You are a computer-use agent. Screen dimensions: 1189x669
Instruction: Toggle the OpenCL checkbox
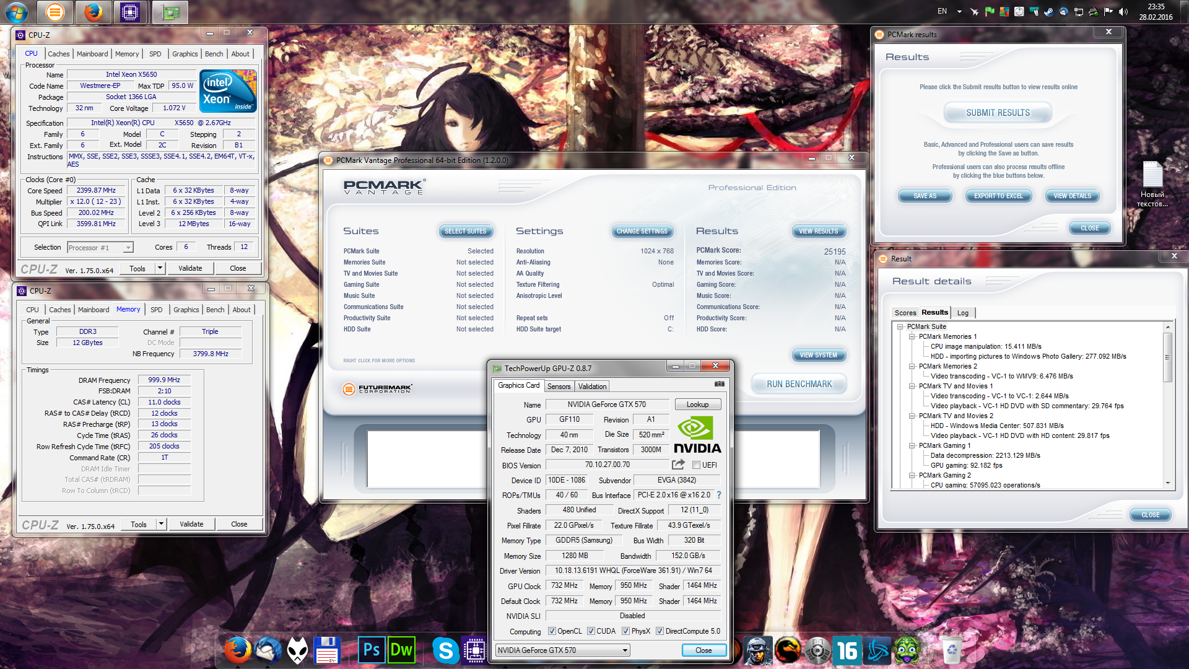point(552,631)
